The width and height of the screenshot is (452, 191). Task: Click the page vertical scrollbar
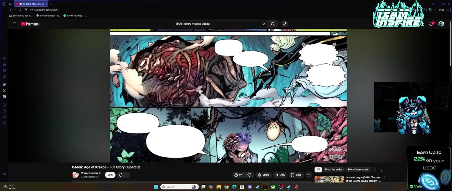[450, 44]
